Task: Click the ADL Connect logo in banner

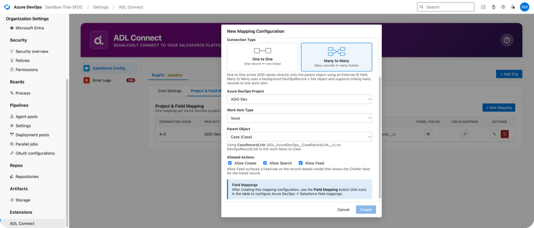Action: click(99, 40)
